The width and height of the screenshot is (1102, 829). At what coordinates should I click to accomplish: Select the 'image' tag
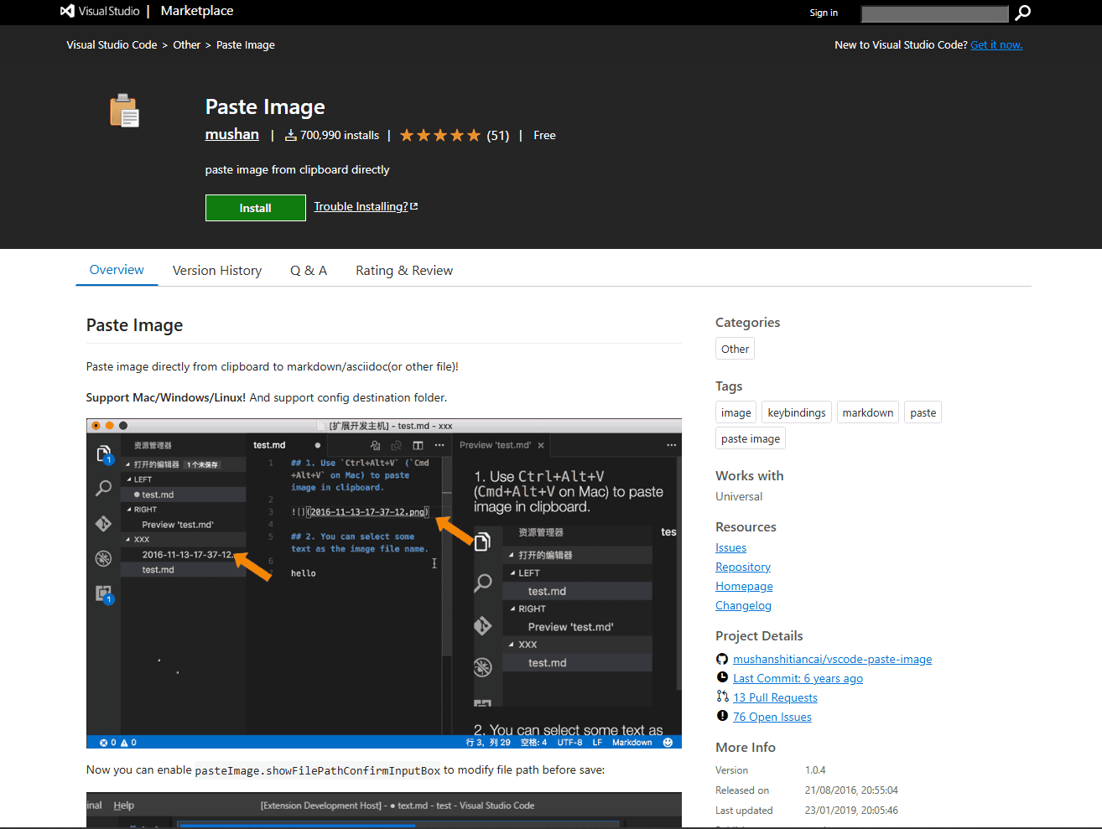click(736, 412)
